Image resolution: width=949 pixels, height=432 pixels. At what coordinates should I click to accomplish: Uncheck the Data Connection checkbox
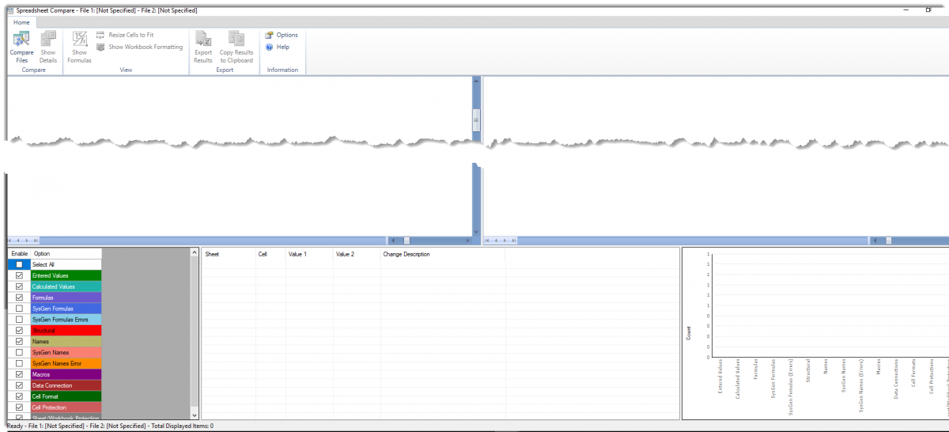coord(19,385)
